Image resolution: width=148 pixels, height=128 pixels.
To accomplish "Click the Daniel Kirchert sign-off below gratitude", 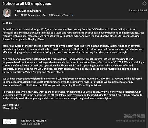I will [x=11, y=108].
